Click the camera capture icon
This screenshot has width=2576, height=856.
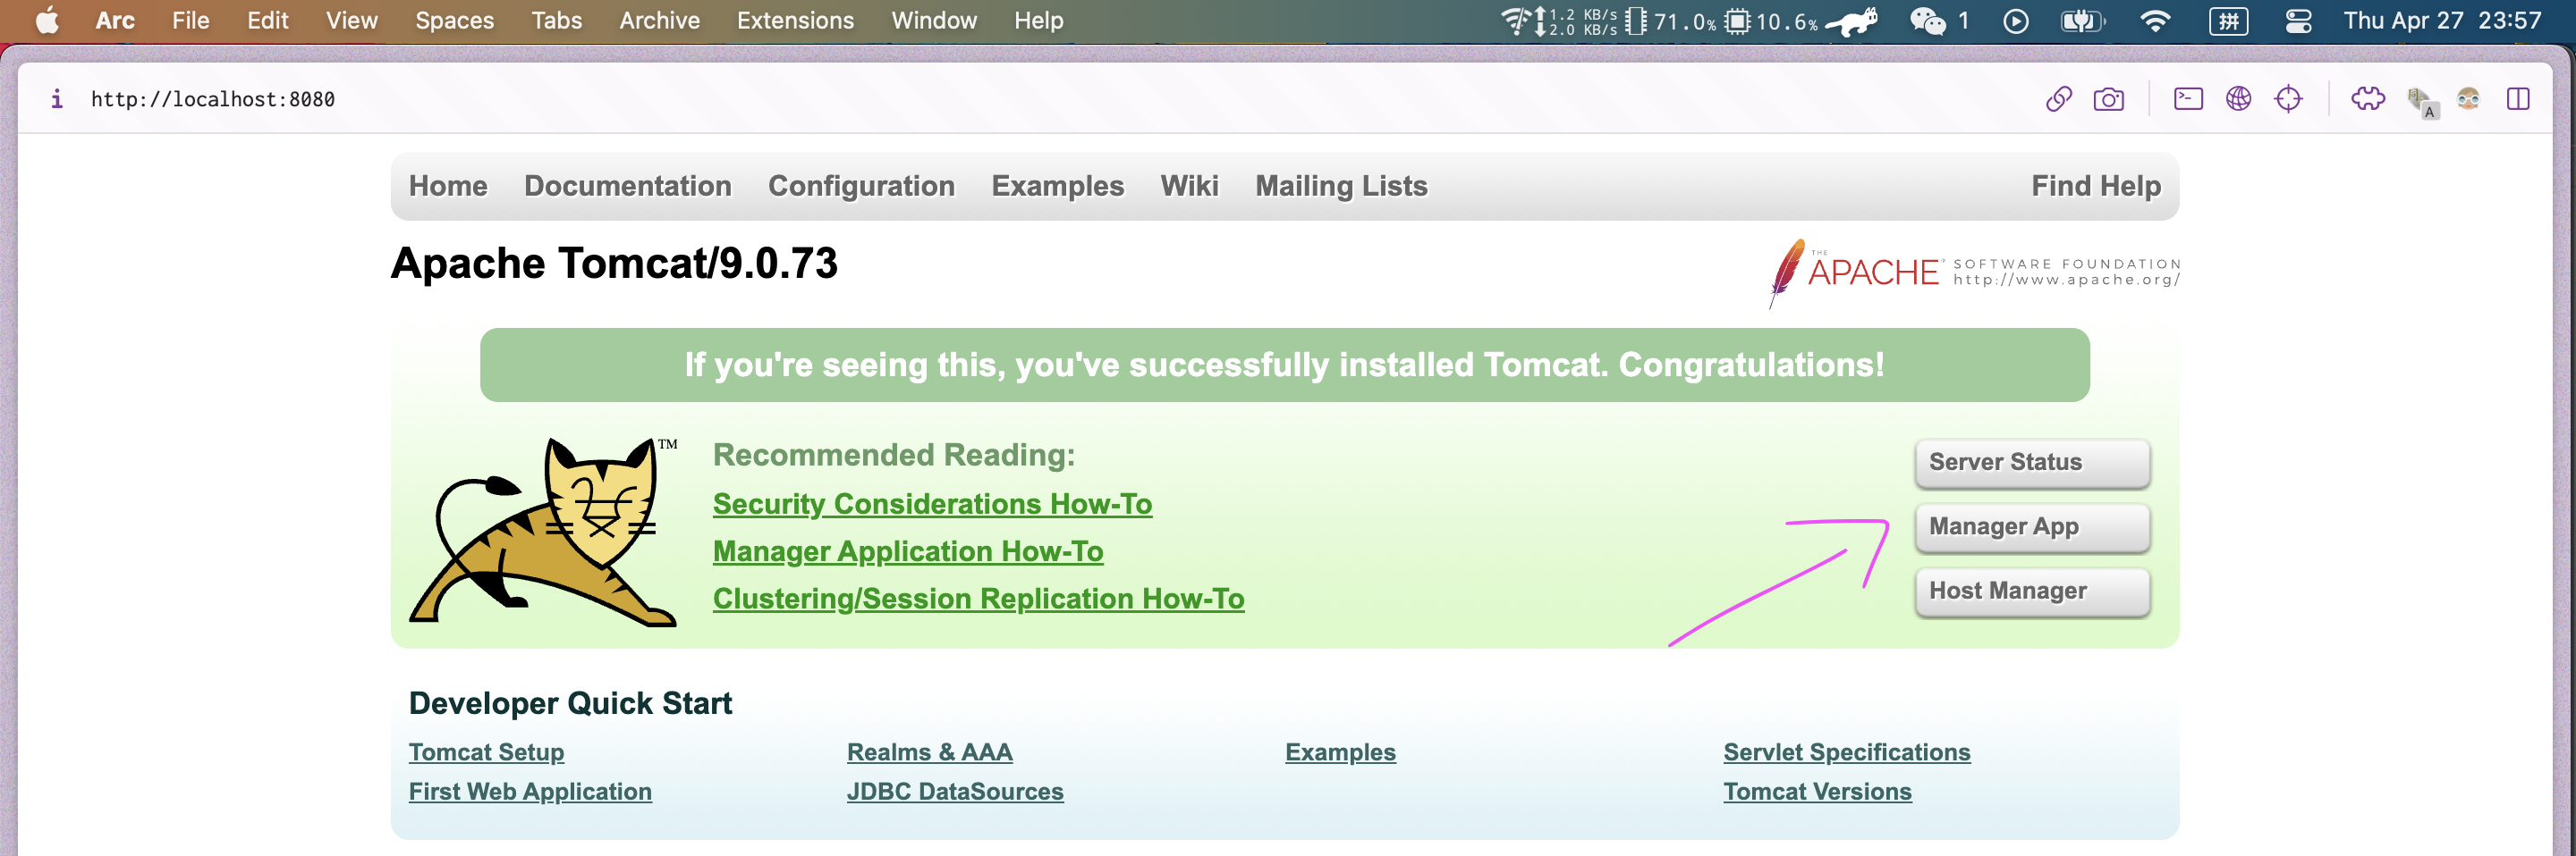(2108, 99)
